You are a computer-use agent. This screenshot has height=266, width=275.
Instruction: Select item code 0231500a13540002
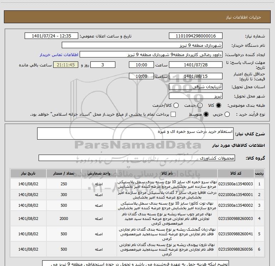click(236, 205)
